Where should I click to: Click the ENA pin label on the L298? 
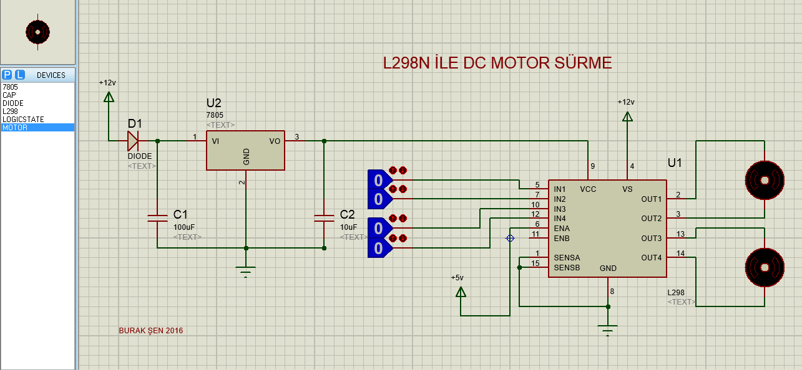click(x=562, y=229)
